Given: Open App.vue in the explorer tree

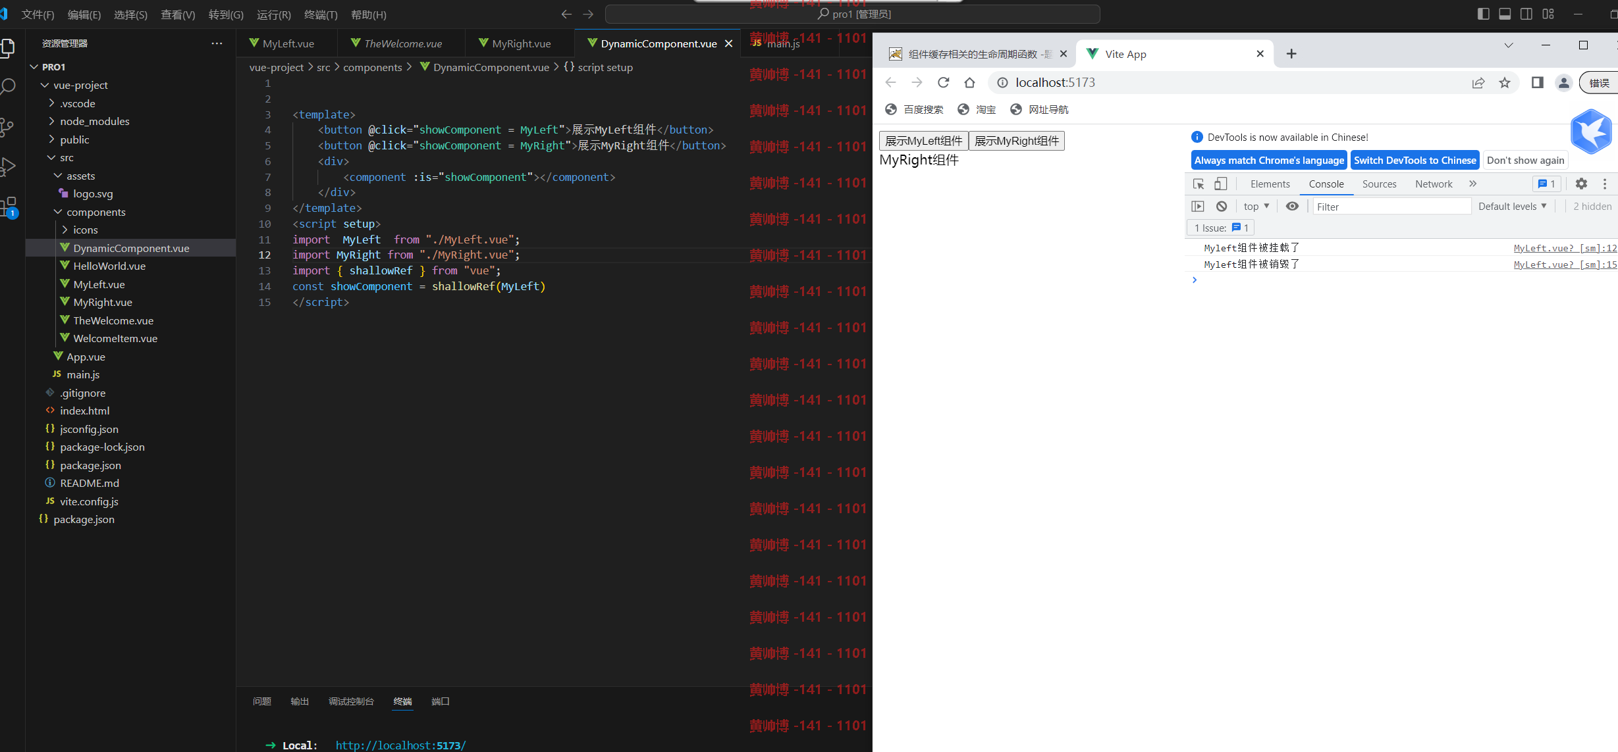Looking at the screenshot, I should coord(86,357).
